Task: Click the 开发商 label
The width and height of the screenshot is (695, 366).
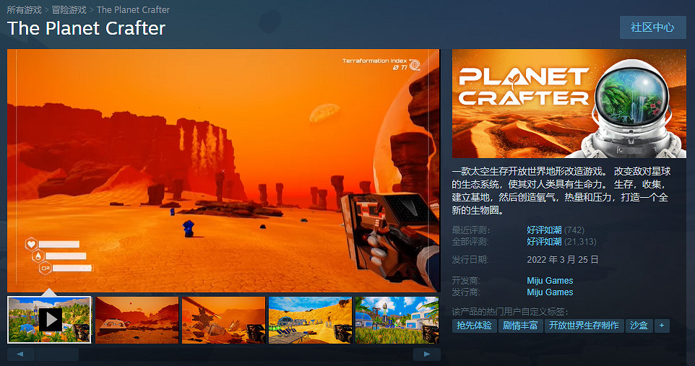Action: [466, 281]
